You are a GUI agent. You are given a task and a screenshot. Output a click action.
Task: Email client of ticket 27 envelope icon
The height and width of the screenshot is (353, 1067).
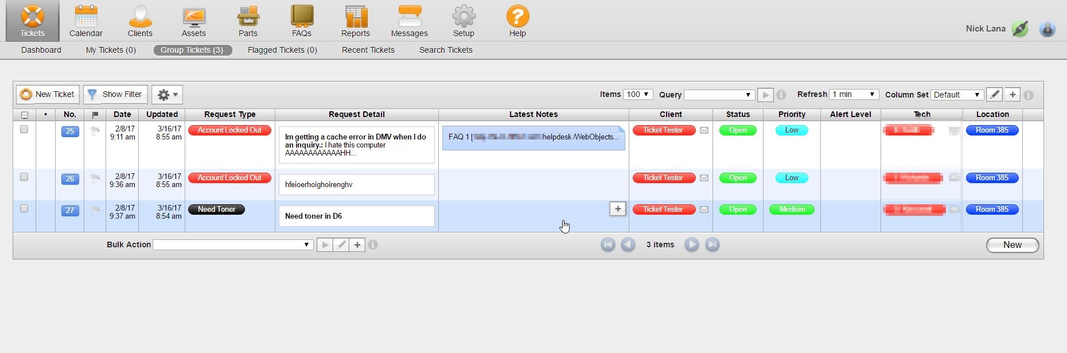click(x=704, y=210)
